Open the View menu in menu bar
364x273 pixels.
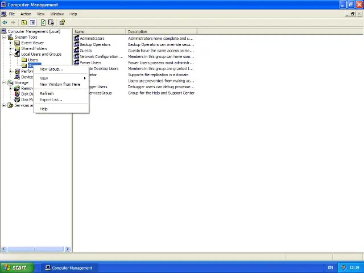tap(40, 14)
